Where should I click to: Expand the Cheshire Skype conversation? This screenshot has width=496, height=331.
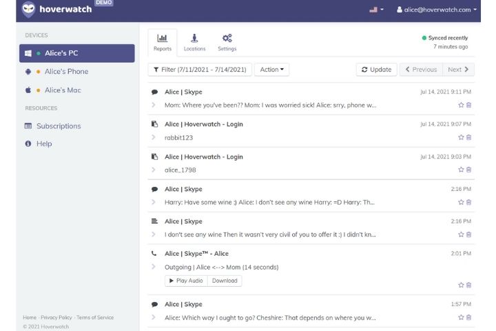[154, 317]
